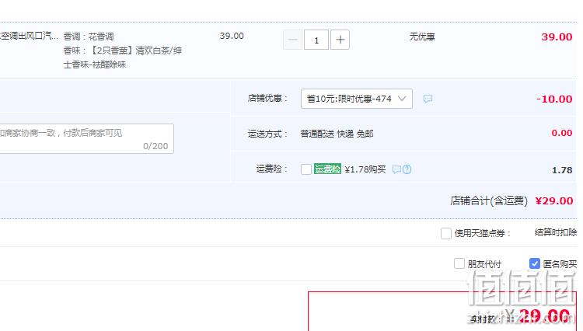Click the ¥29.00 store total amount
Image resolution: width=583 pixels, height=331 pixels.
tap(554, 201)
